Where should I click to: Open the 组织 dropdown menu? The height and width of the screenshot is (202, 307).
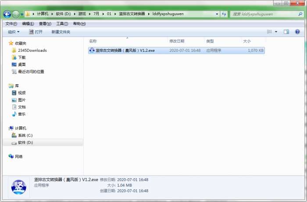pyautogui.click(x=14, y=32)
